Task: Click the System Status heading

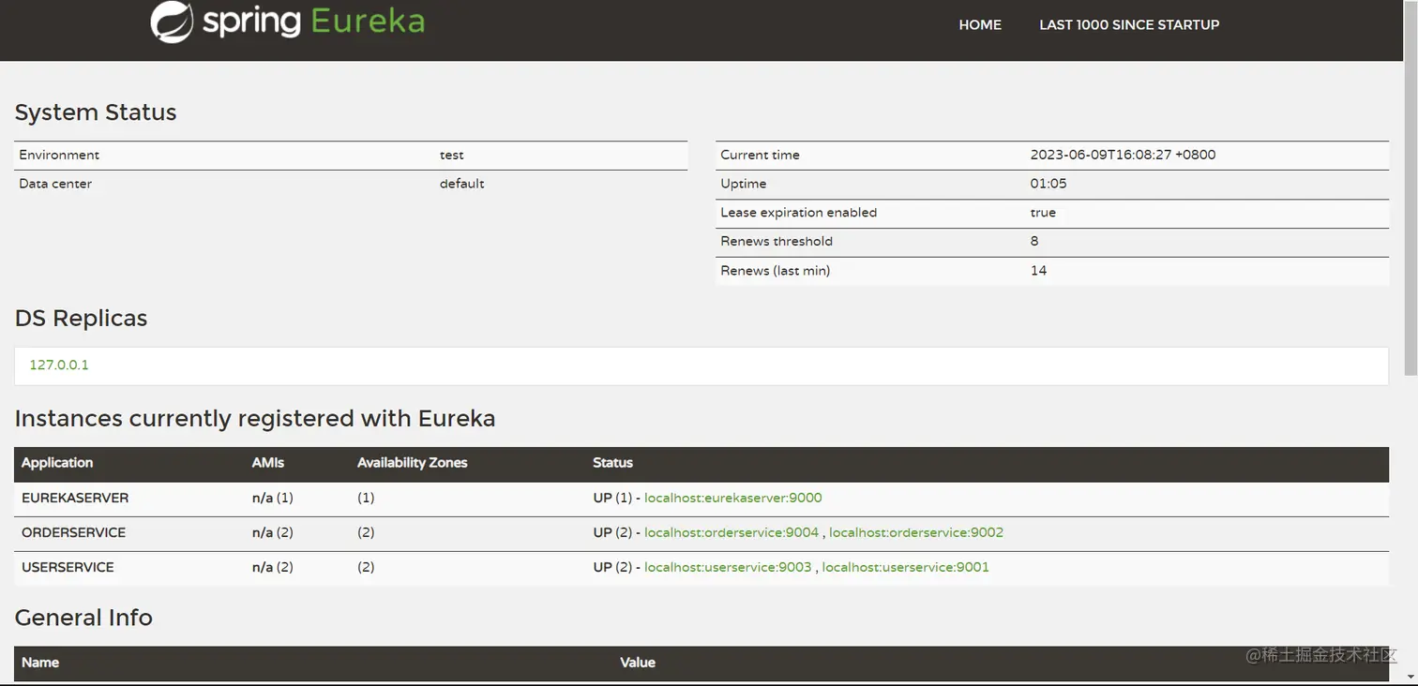Action: coord(96,112)
